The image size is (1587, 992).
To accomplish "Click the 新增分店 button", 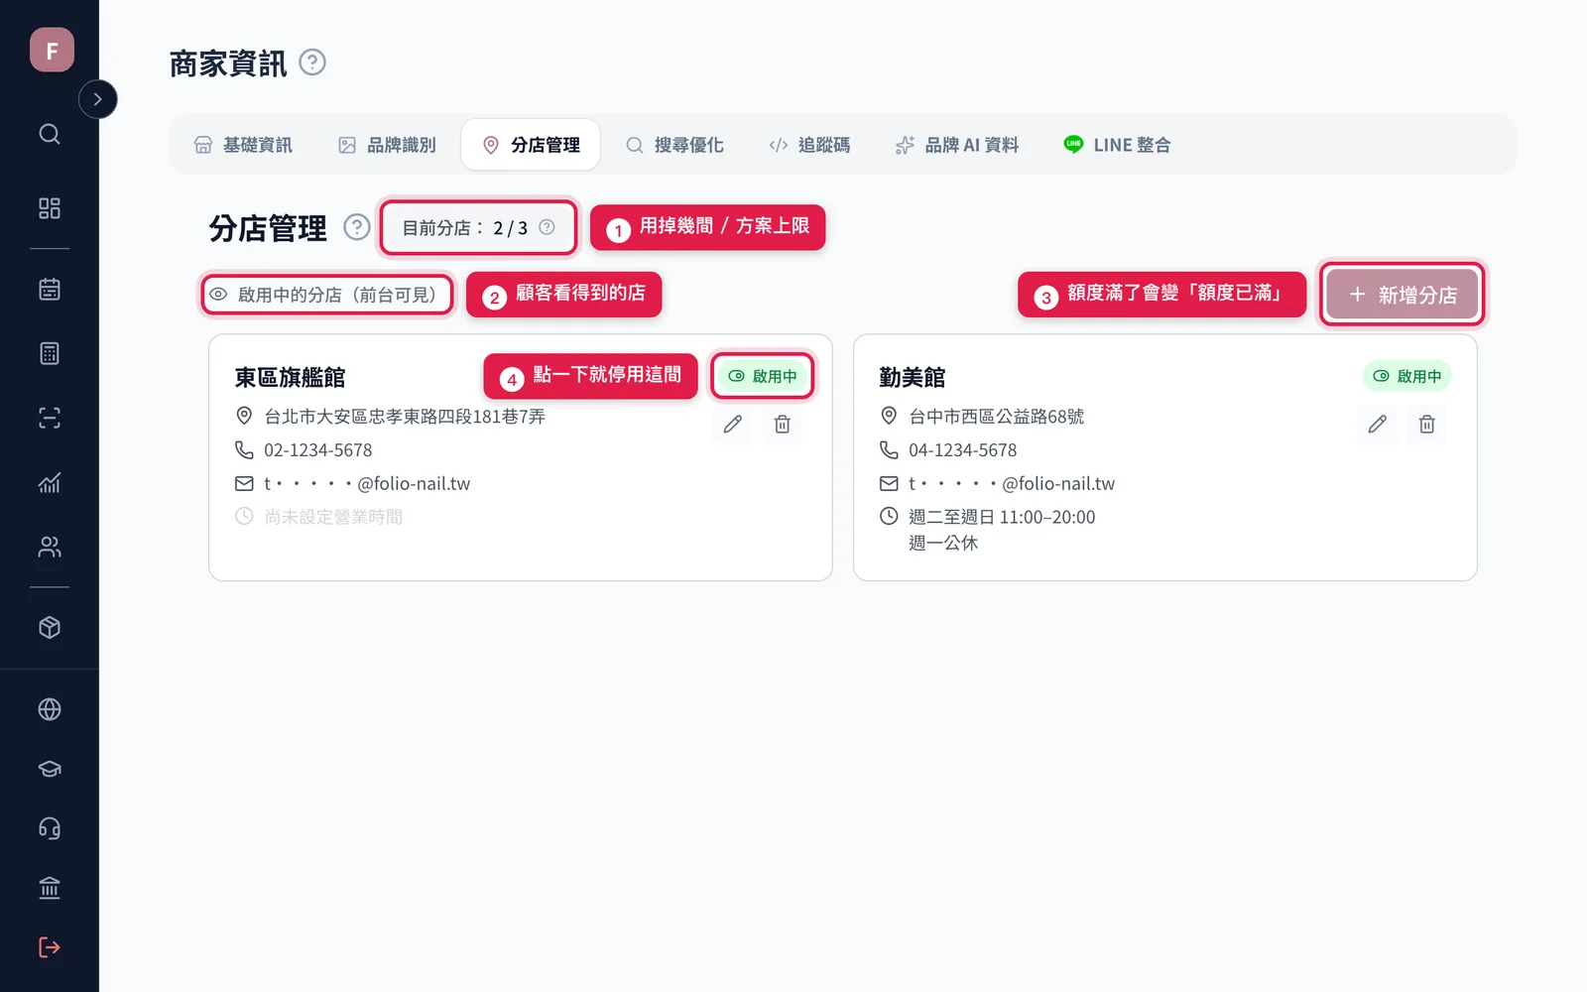I will tap(1403, 295).
